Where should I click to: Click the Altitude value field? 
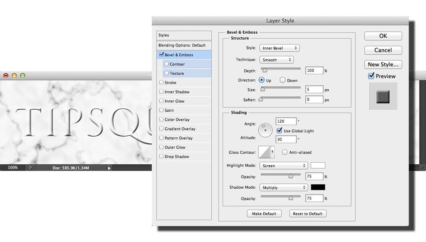click(x=286, y=140)
